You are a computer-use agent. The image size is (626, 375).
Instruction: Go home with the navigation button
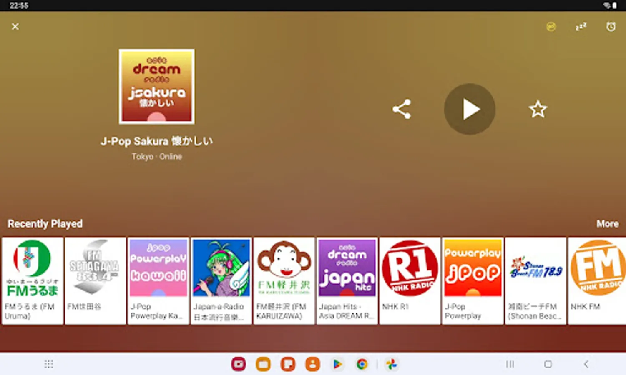point(548,364)
